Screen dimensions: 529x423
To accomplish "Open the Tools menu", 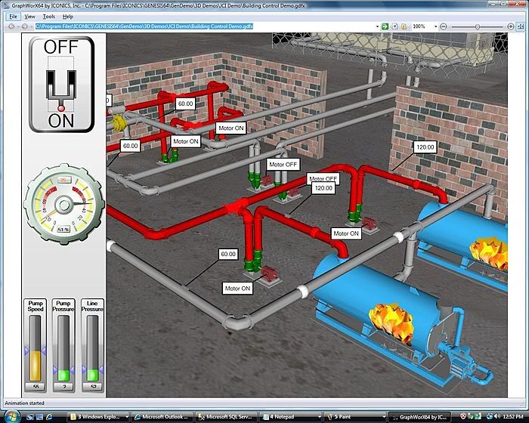I will click(x=49, y=16).
